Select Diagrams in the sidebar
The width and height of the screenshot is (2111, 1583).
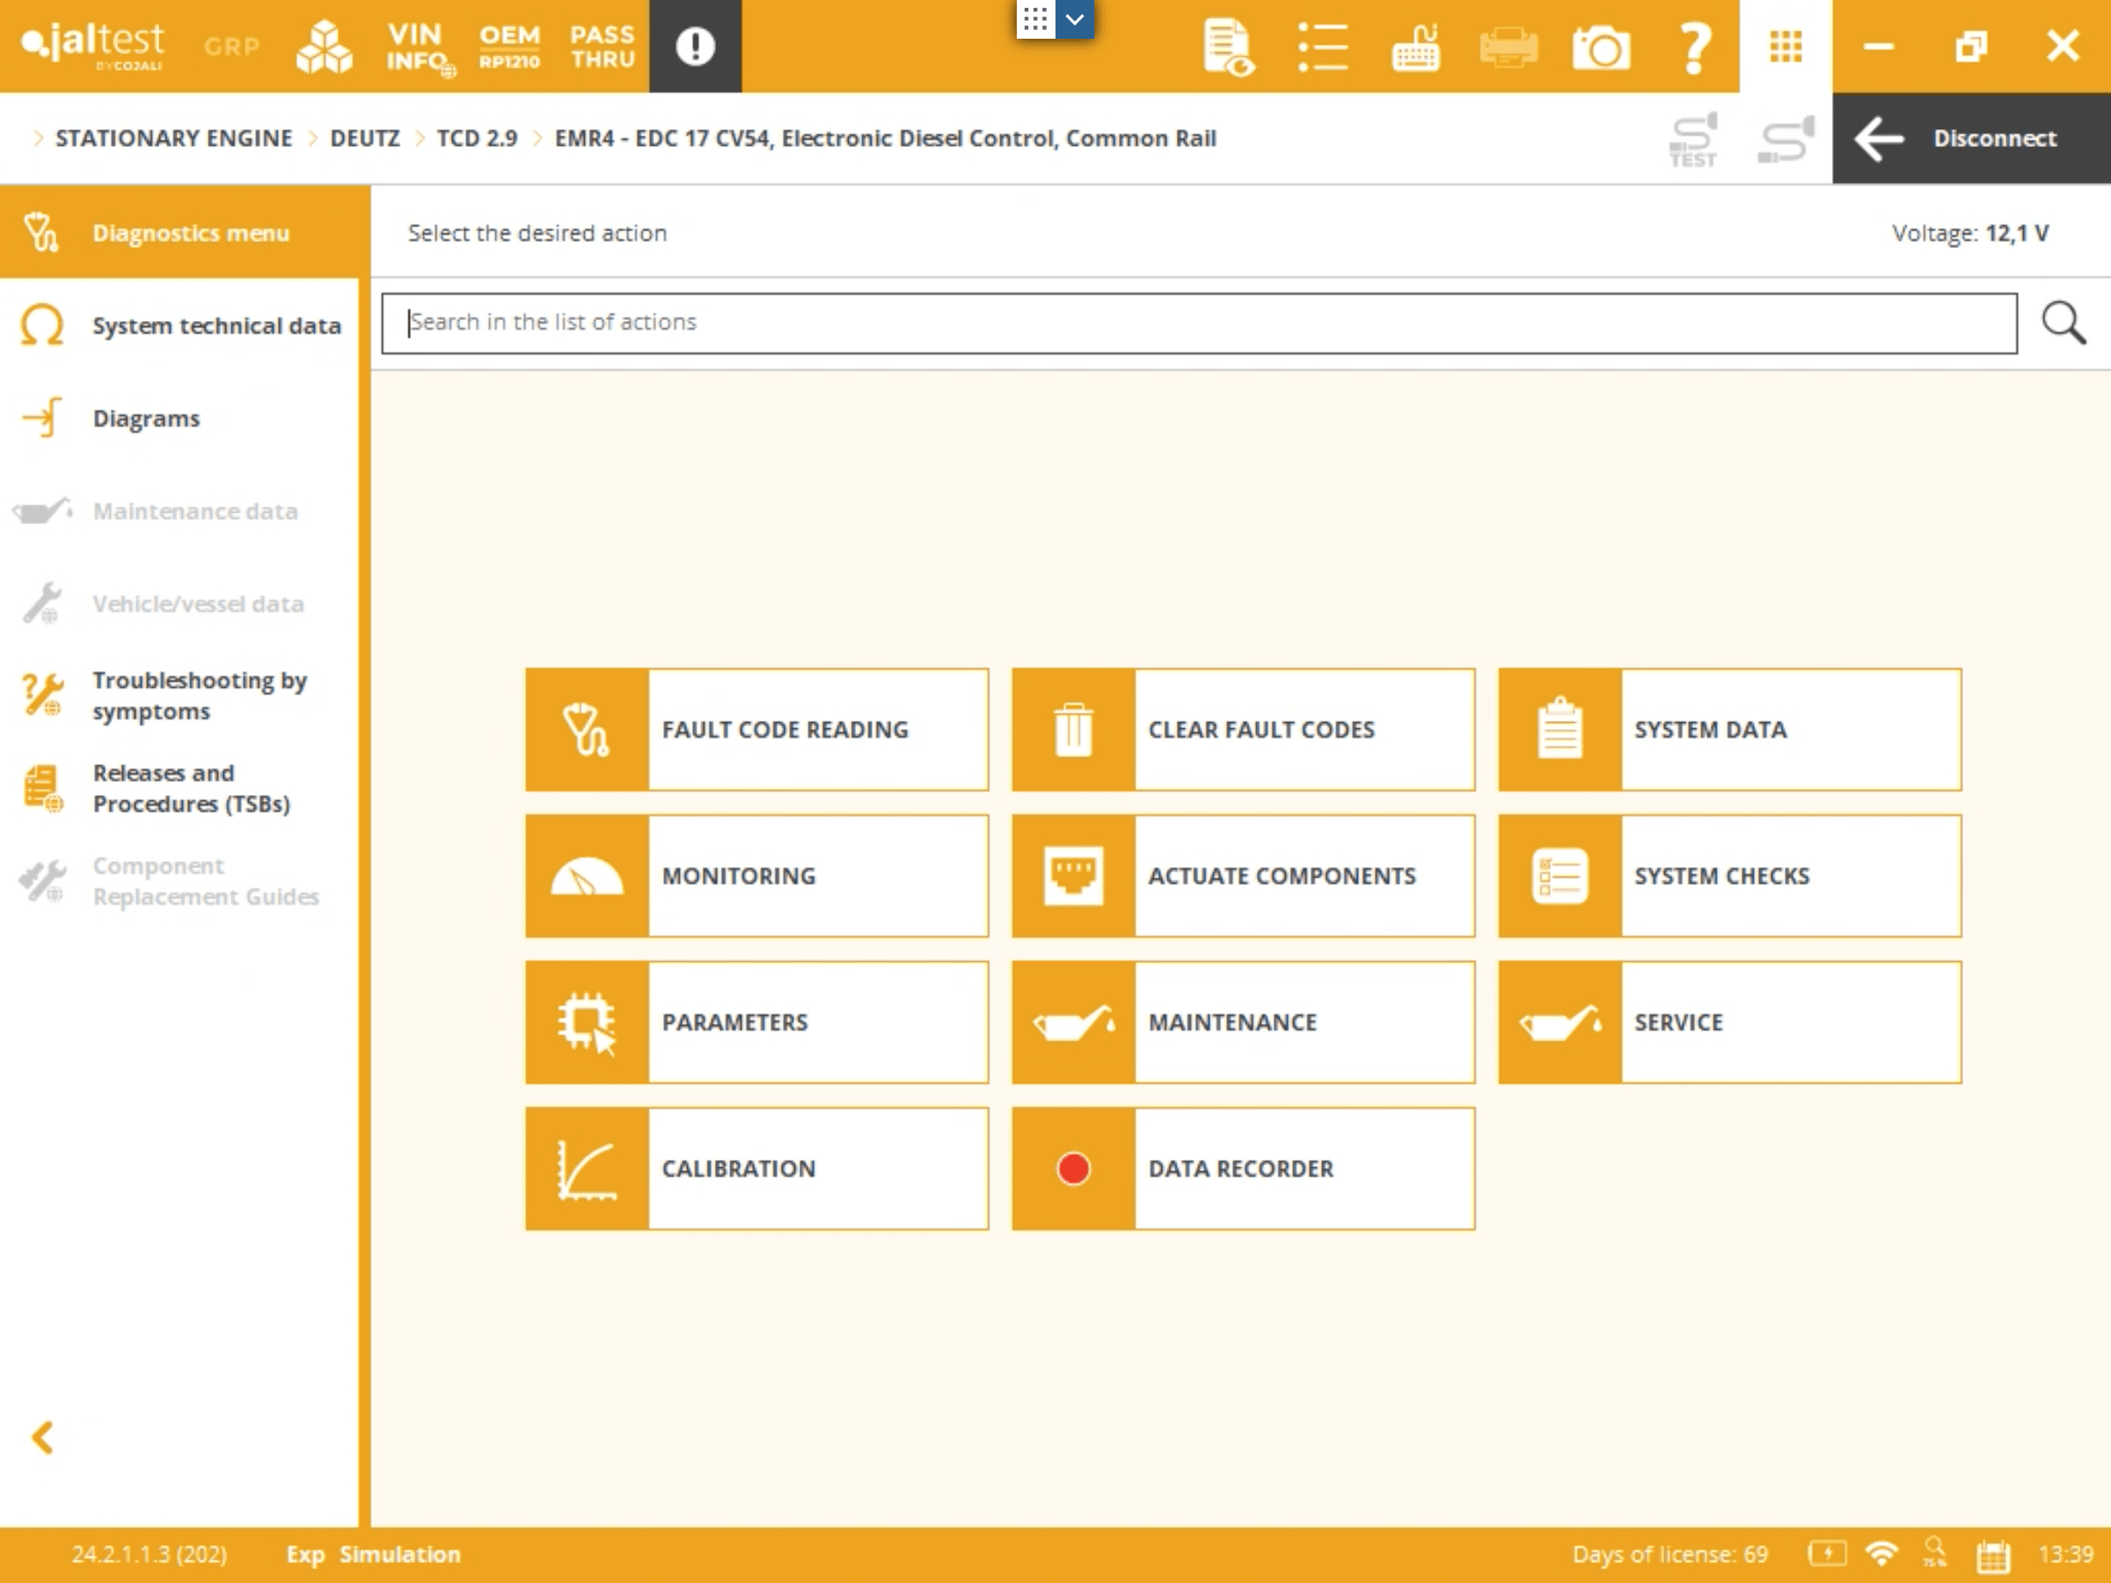tap(146, 418)
